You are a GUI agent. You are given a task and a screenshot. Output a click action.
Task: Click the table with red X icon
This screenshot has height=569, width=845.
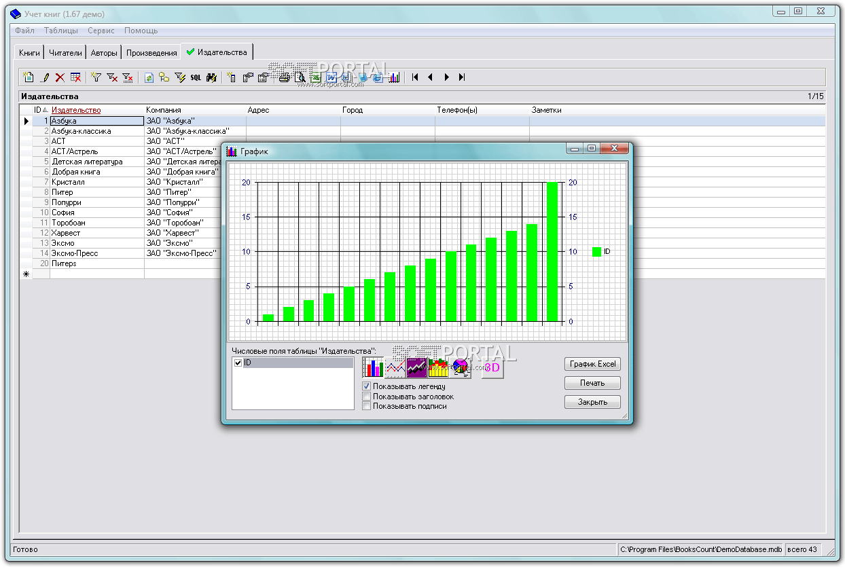coord(75,77)
